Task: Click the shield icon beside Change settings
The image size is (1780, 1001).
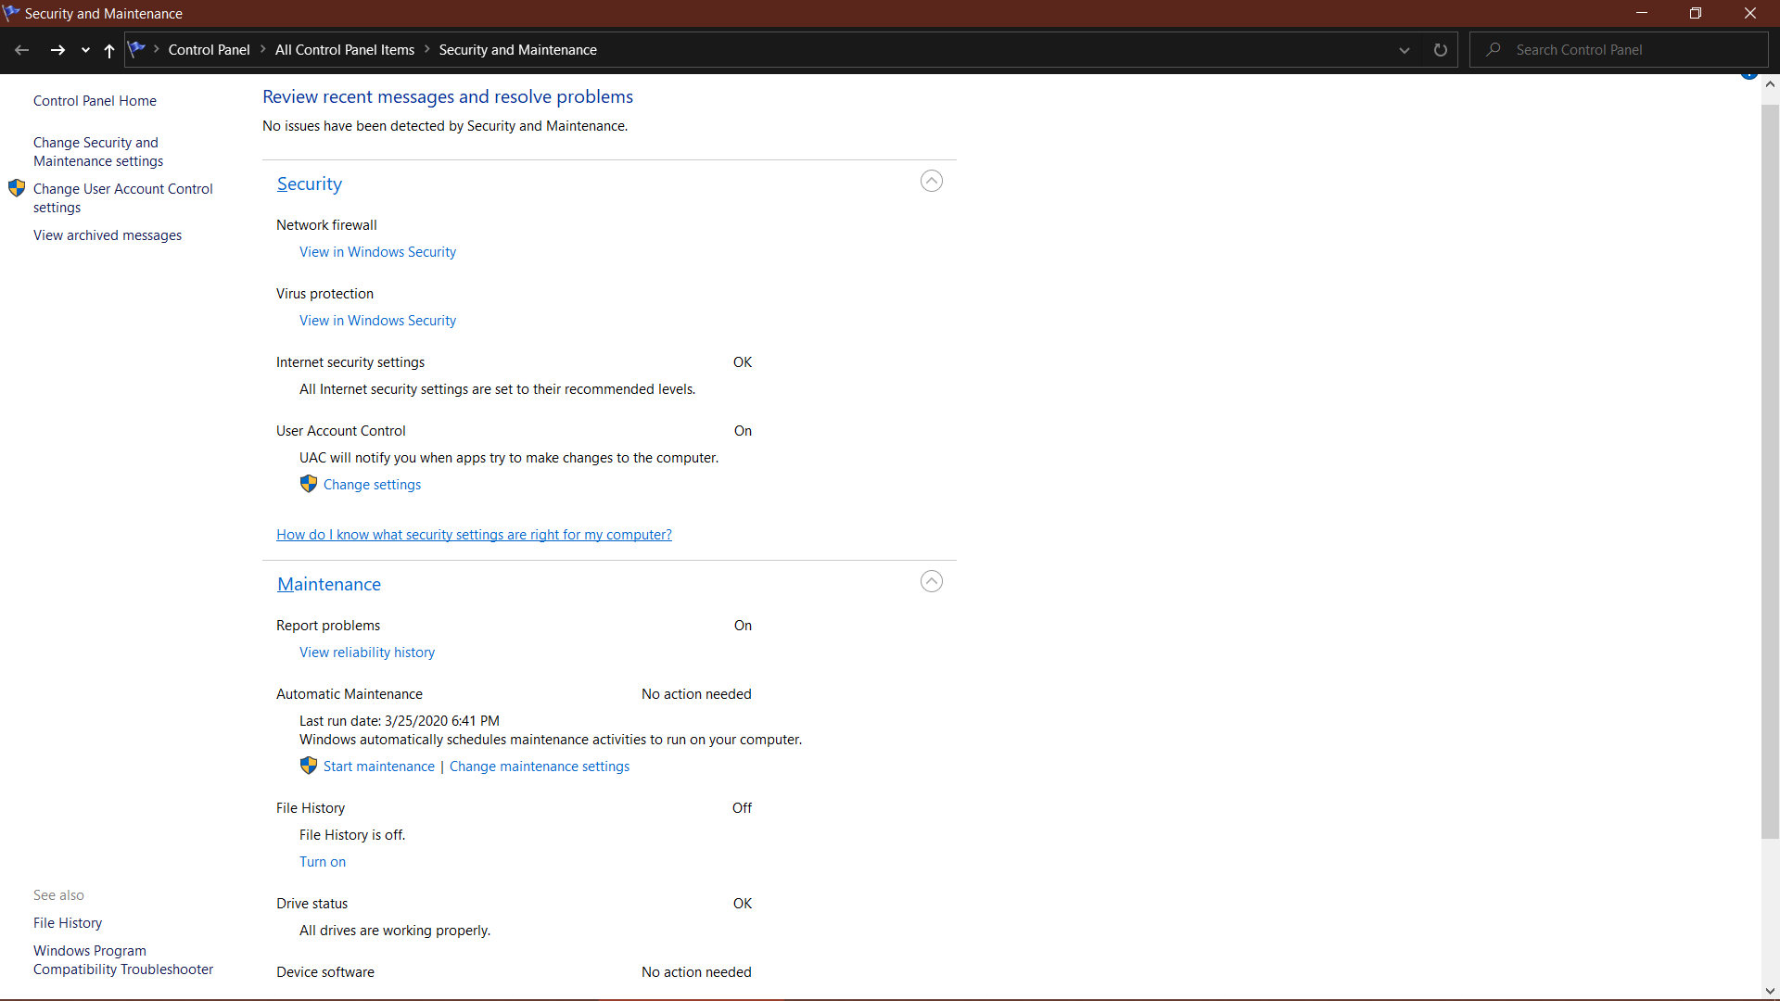Action: pyautogui.click(x=309, y=484)
